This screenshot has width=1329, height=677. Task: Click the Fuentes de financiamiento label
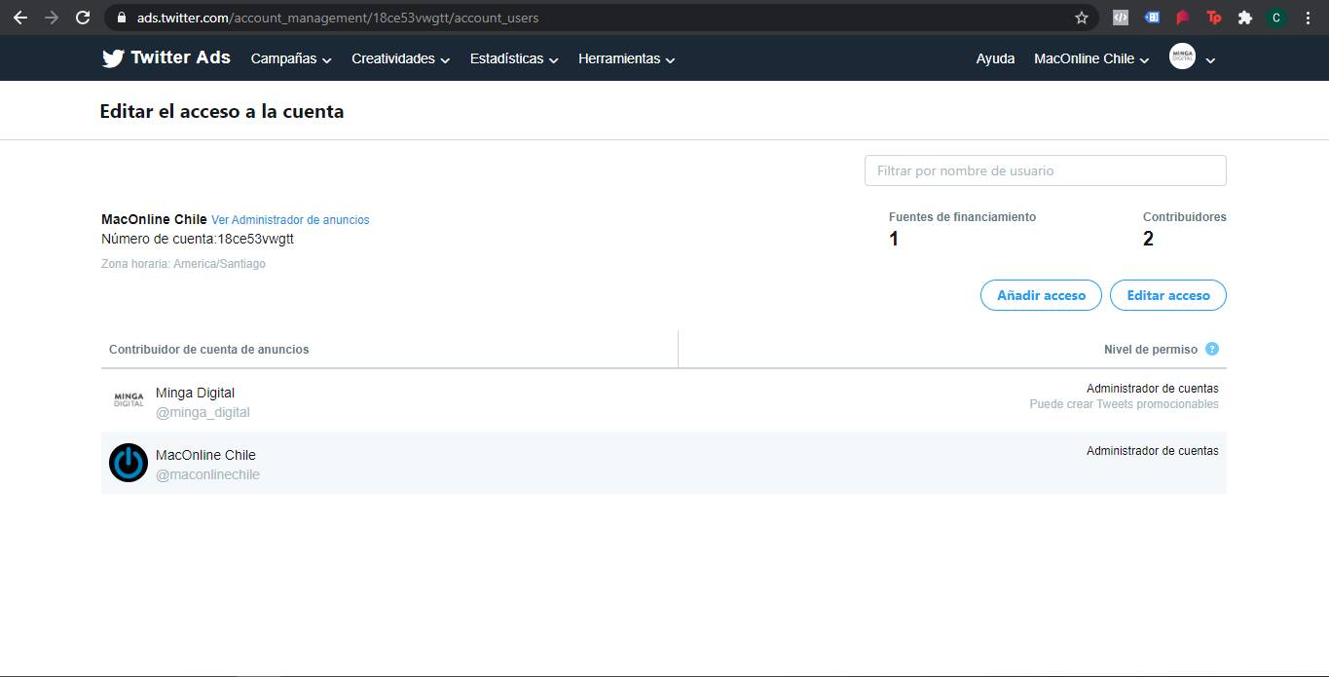pyautogui.click(x=962, y=217)
